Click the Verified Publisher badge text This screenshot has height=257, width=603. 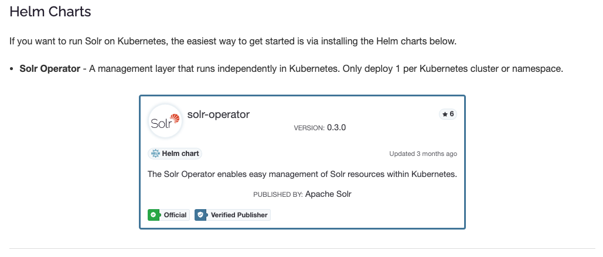[239, 215]
